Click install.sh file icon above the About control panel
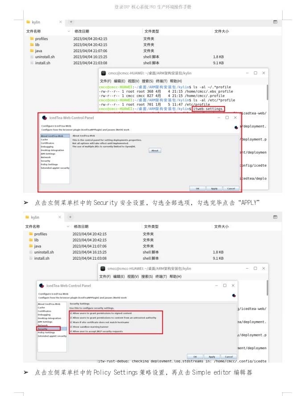 point(32,63)
